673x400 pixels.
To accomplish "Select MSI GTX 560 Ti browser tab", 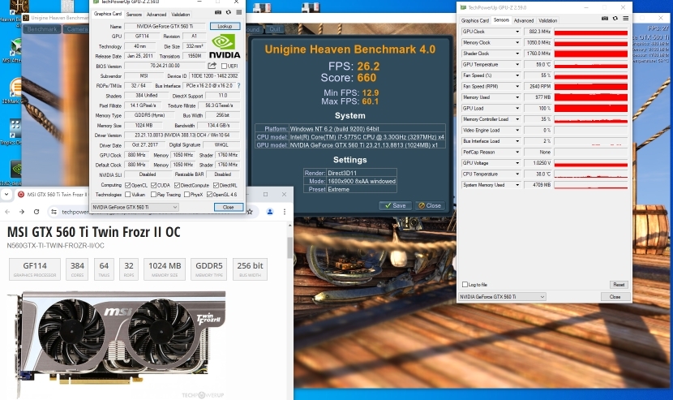I will [x=52, y=194].
